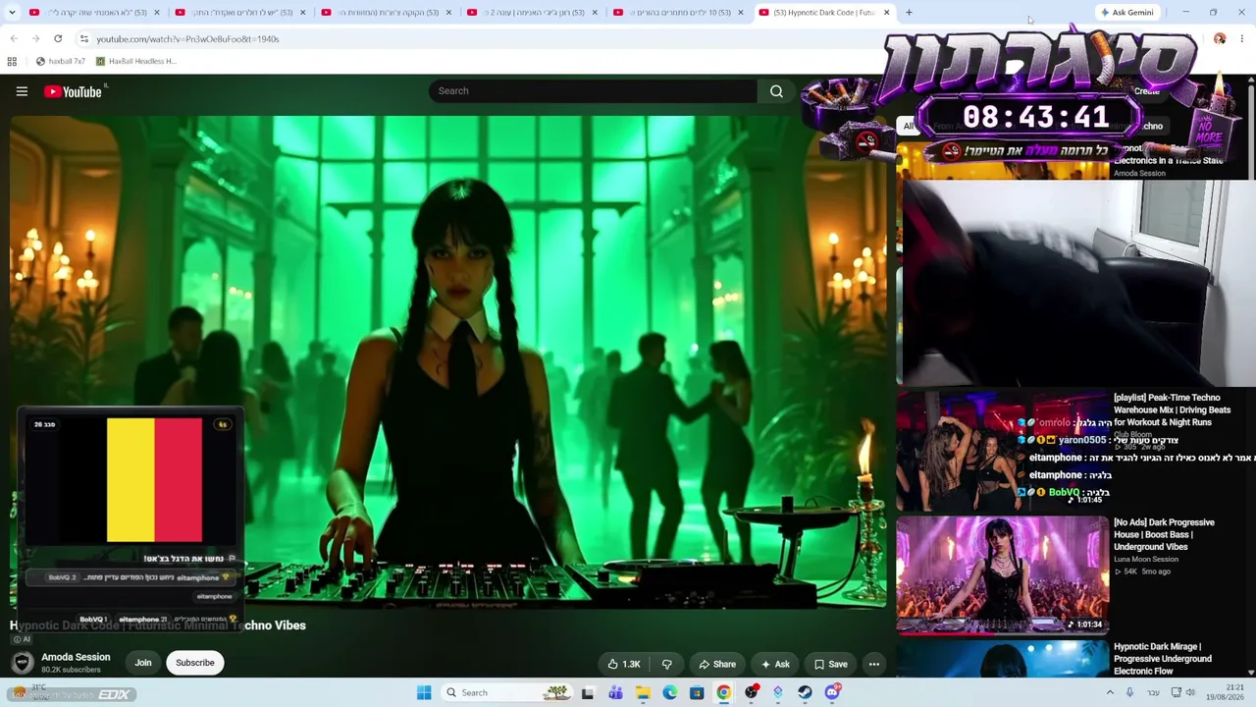This screenshot has height=707, width=1256.
Task: Open the Dark Progressive House video thumbnail
Action: (1002, 574)
